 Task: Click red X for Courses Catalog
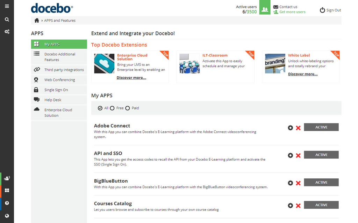(x=298, y=206)
